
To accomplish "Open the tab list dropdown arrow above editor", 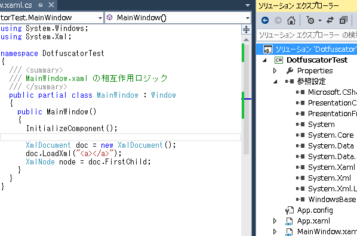I will click(x=248, y=5).
